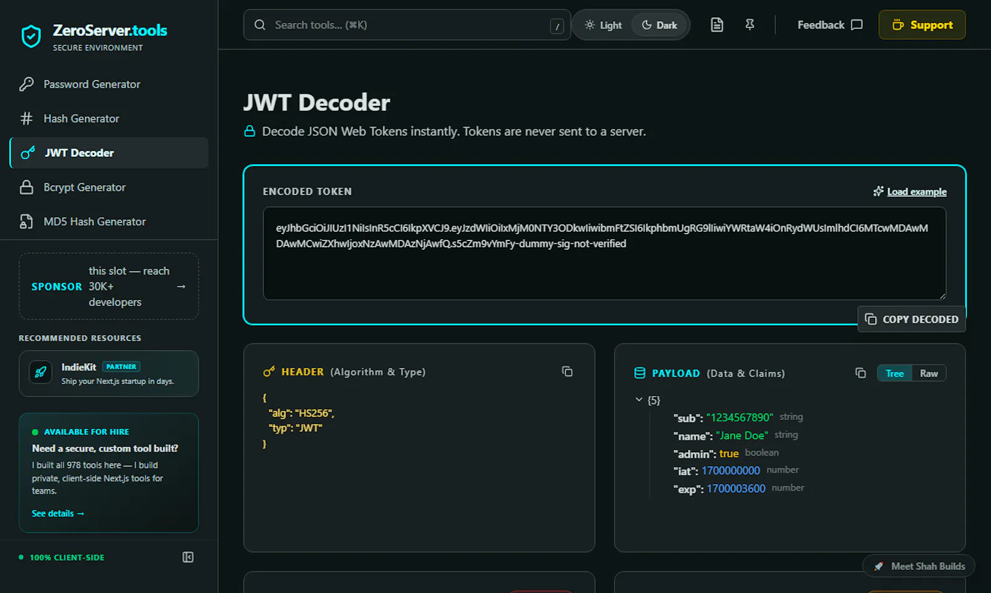Viewport: 991px width, 593px height.
Task: Click the search magnifier icon
Action: [x=260, y=25]
